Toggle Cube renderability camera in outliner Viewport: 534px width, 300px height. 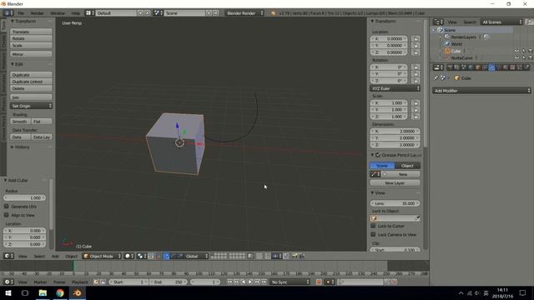pos(531,51)
